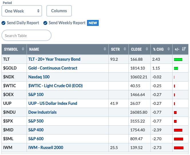Open TLT - 20+ Year Treasury Bond link
190x155 pixels.
click(54, 59)
